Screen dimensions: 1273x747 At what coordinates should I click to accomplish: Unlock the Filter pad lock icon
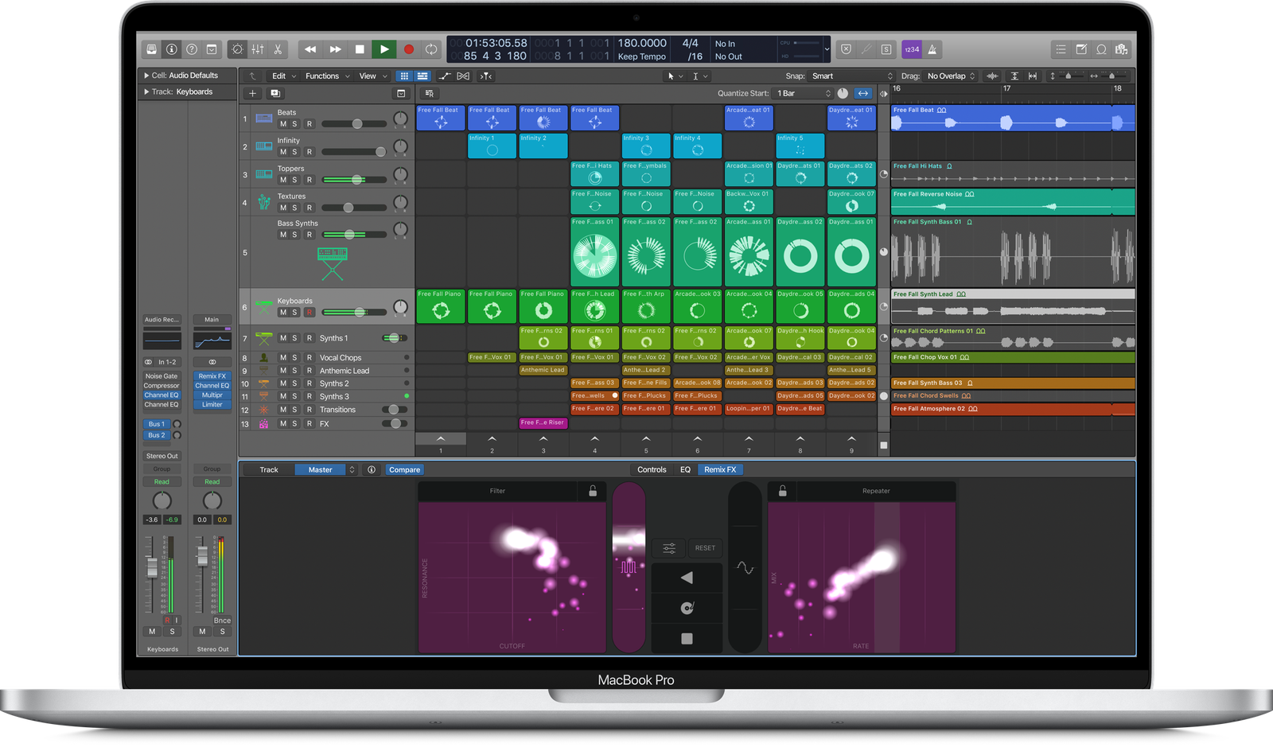point(593,491)
